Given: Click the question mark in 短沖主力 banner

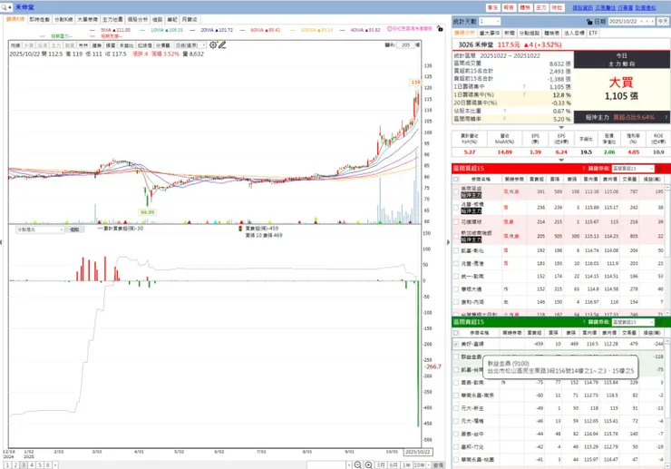Looking at the screenshot, I should (666, 117).
